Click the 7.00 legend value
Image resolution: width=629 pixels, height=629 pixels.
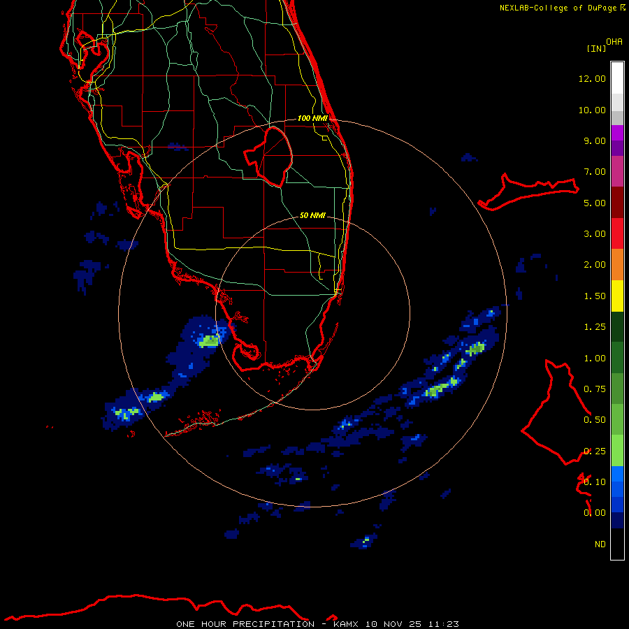tap(595, 172)
